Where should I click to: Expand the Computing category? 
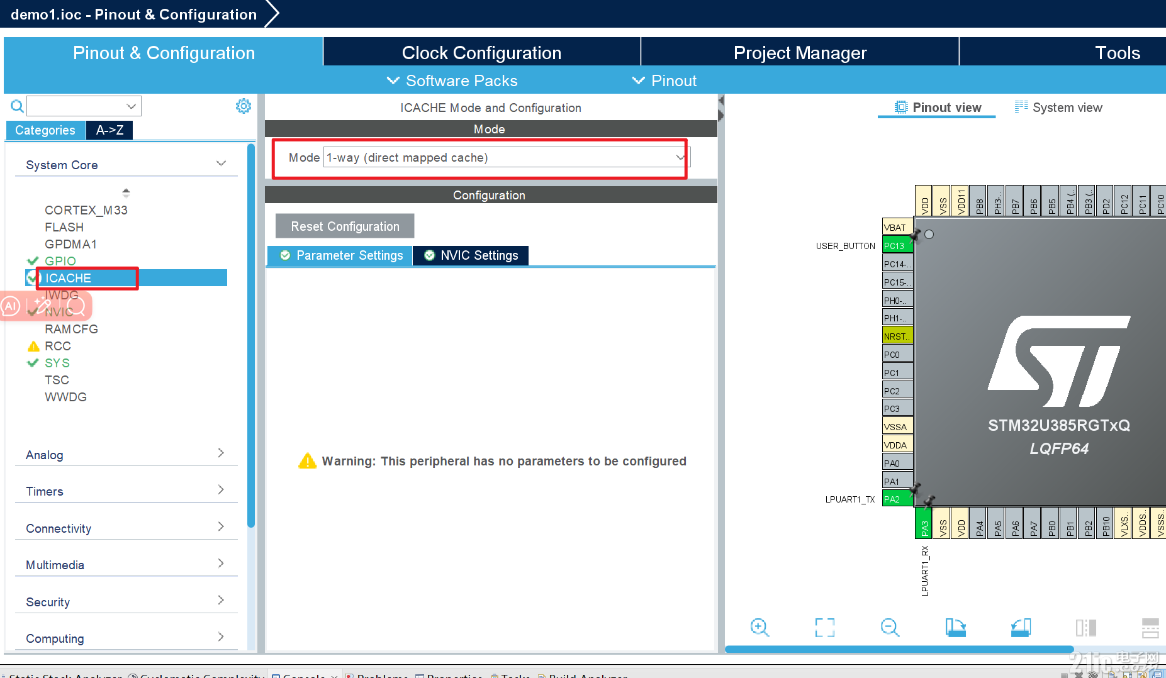(221, 636)
